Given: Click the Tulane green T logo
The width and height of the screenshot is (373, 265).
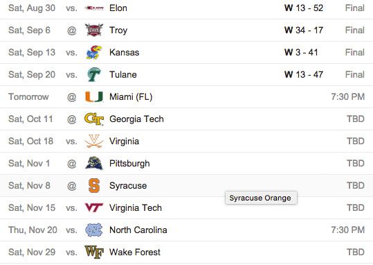Looking at the screenshot, I should coord(94,74).
